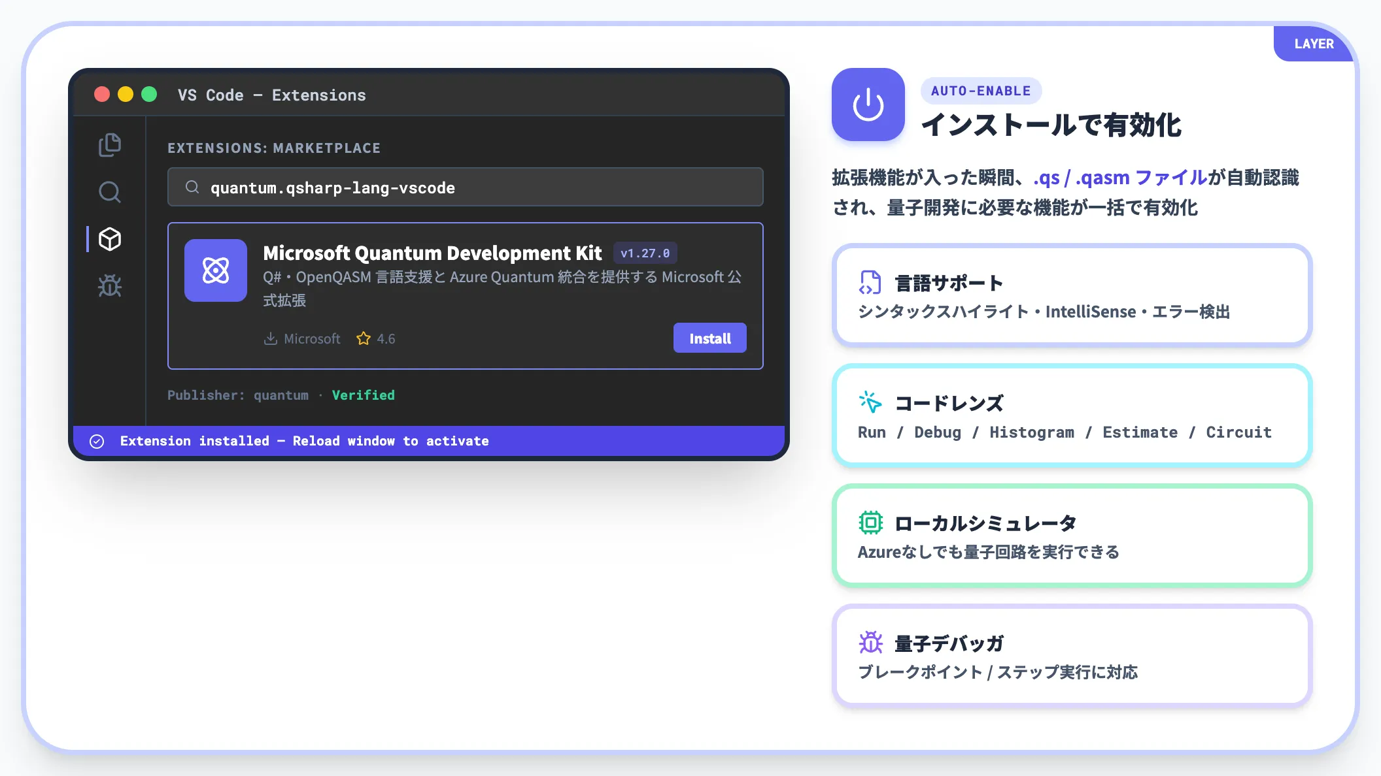Click Publisher: quantum text

(x=238, y=395)
